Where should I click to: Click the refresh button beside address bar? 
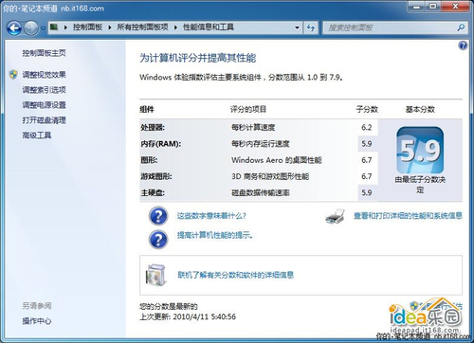[311, 27]
